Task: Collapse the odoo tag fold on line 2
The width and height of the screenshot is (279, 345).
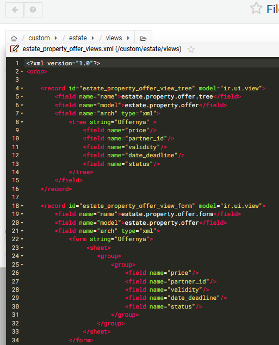Action: (x=22, y=71)
